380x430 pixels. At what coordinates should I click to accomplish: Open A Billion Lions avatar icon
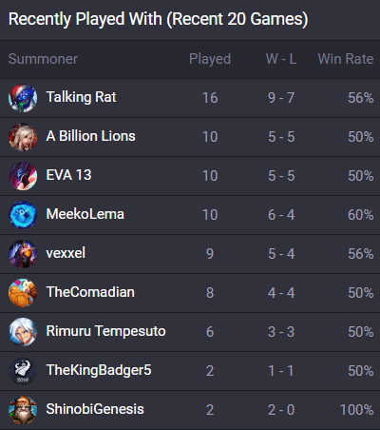point(23,137)
